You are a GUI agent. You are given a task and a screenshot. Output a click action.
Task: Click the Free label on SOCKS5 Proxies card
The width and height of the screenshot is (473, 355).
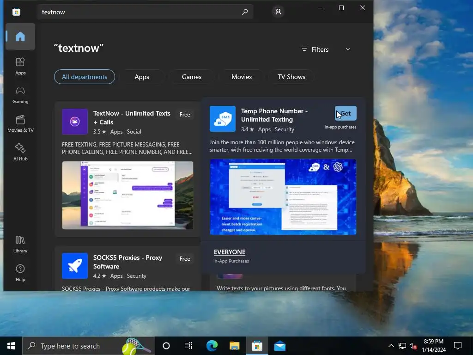pos(185,259)
